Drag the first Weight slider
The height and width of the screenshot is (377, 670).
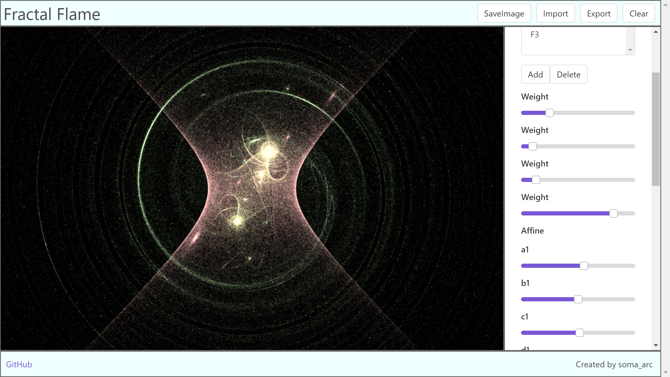pos(549,112)
